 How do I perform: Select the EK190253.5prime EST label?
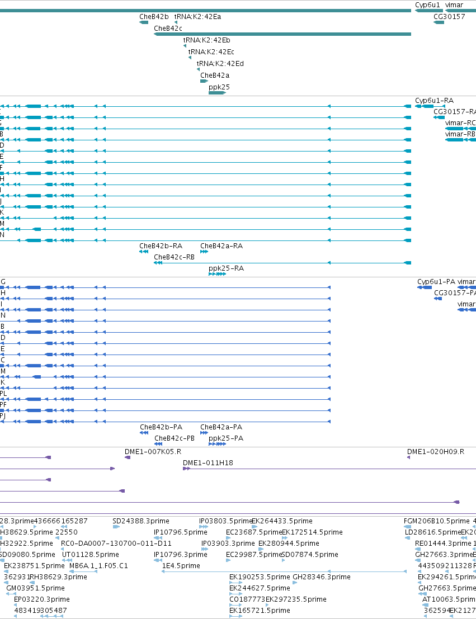pos(260,577)
